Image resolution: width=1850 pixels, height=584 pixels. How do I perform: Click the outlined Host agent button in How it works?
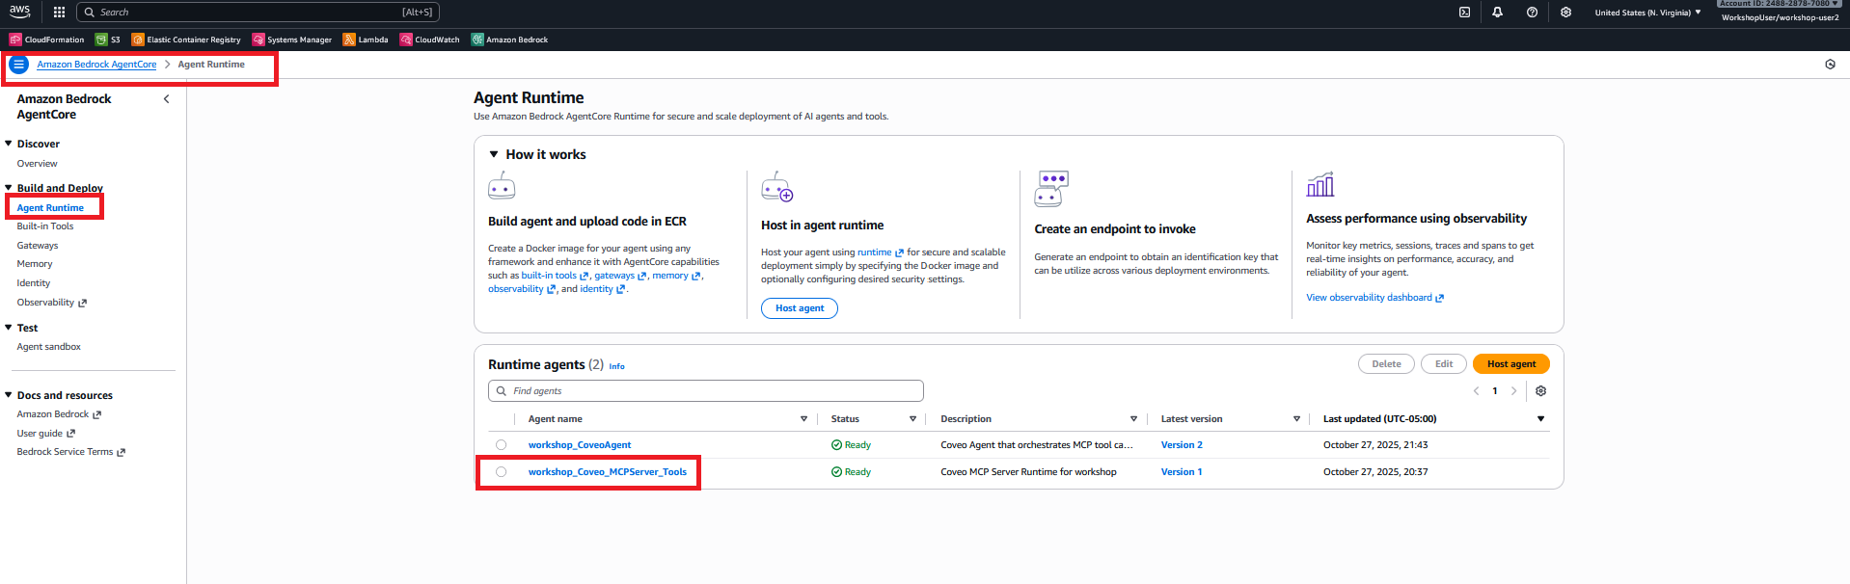pos(800,308)
